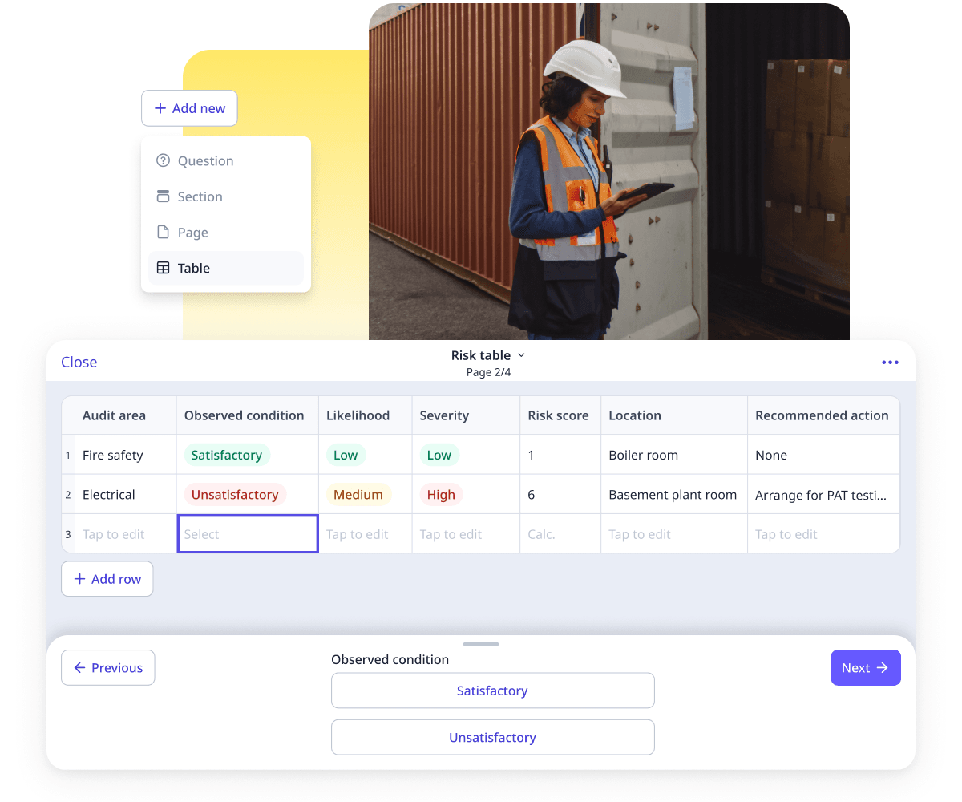This screenshot has height=802, width=962.
Task: Click the Medium likelihood tag in row 2
Action: [x=358, y=495]
